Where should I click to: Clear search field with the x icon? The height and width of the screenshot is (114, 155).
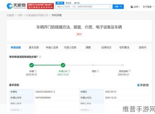coord(110,7)
